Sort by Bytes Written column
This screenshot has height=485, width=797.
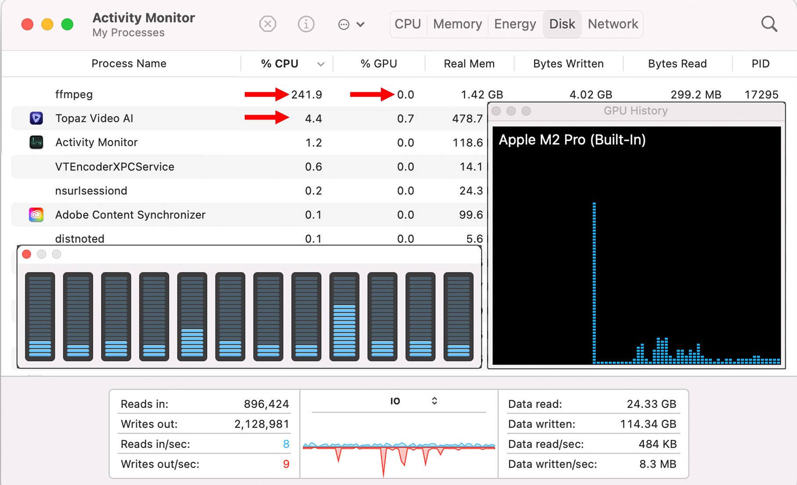pyautogui.click(x=568, y=64)
